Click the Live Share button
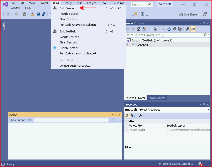The height and width of the screenshot is (167, 212). (x=188, y=14)
